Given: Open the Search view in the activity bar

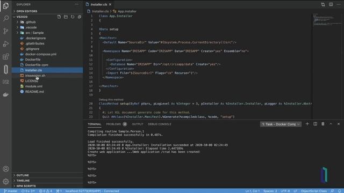Looking at the screenshot, I should [x=6, y=18].
